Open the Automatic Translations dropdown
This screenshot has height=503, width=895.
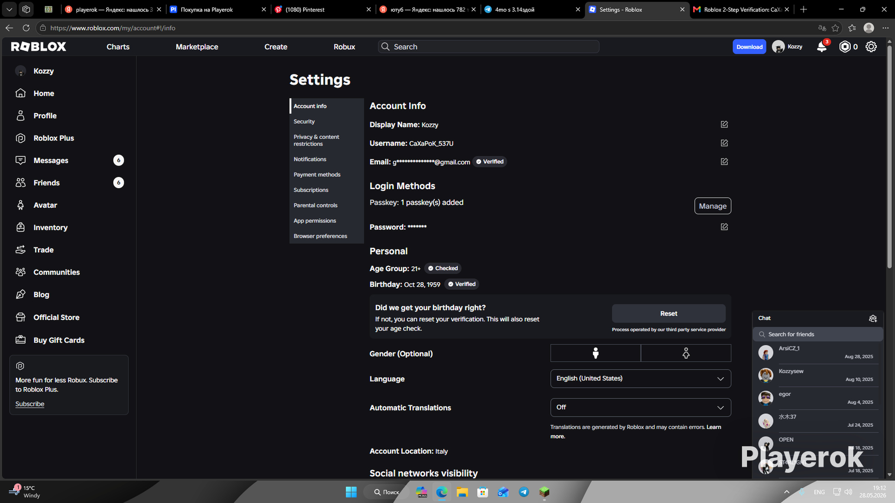[641, 407]
